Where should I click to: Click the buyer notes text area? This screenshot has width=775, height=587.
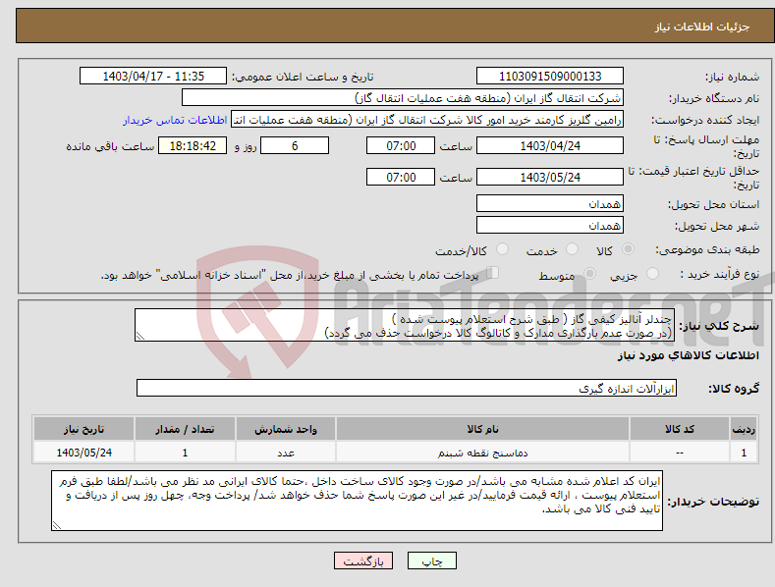(357, 501)
